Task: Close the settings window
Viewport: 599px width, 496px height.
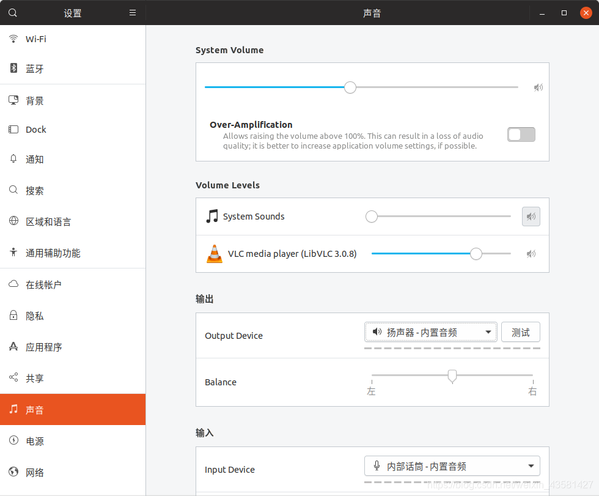Action: tap(586, 13)
